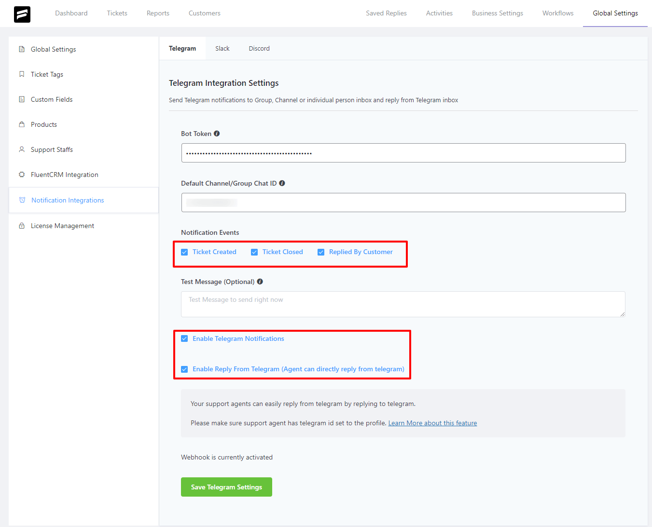Click the Custom Fields list icon

pos(22,99)
